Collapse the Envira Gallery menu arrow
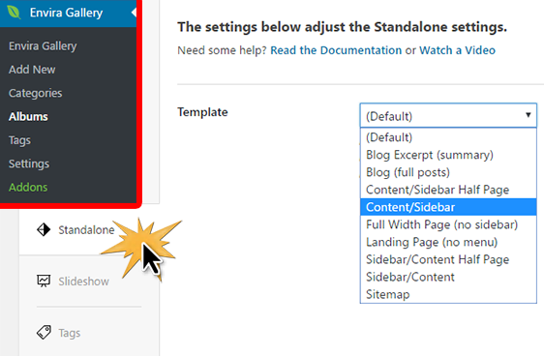 [x=134, y=13]
